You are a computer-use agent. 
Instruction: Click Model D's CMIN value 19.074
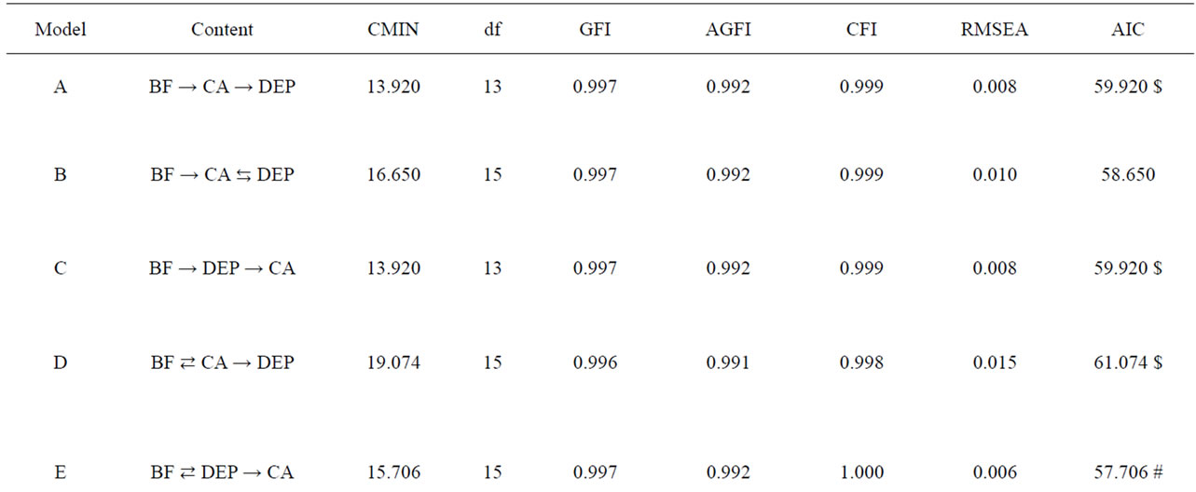click(393, 362)
